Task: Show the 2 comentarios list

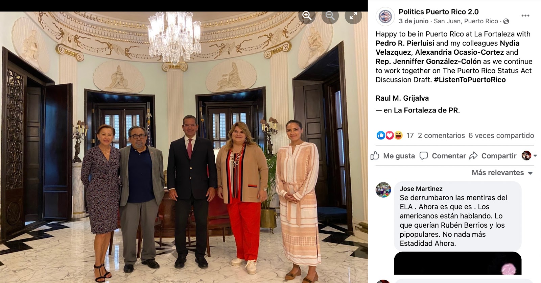Action: [441, 135]
